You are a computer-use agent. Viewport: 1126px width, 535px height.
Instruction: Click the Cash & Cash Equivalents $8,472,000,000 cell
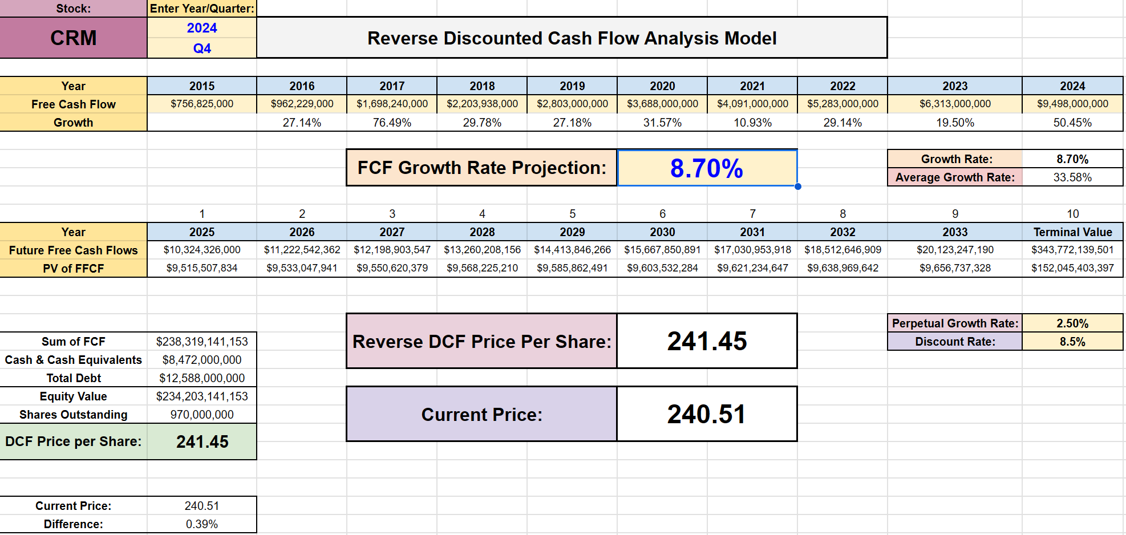[x=202, y=360]
